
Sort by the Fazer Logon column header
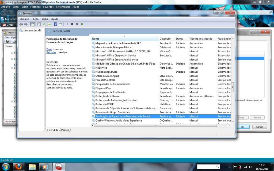(224, 38)
